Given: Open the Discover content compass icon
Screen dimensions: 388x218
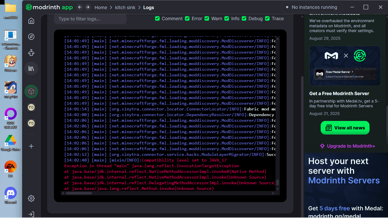Looking at the screenshot, I should click(31, 37).
